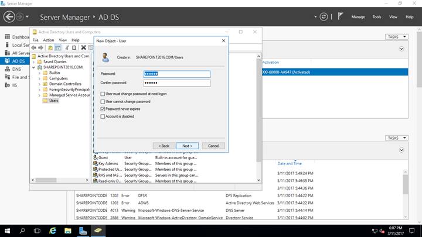Open the View menu in ADUC window
This screenshot has height=237, width=422.
63,40
